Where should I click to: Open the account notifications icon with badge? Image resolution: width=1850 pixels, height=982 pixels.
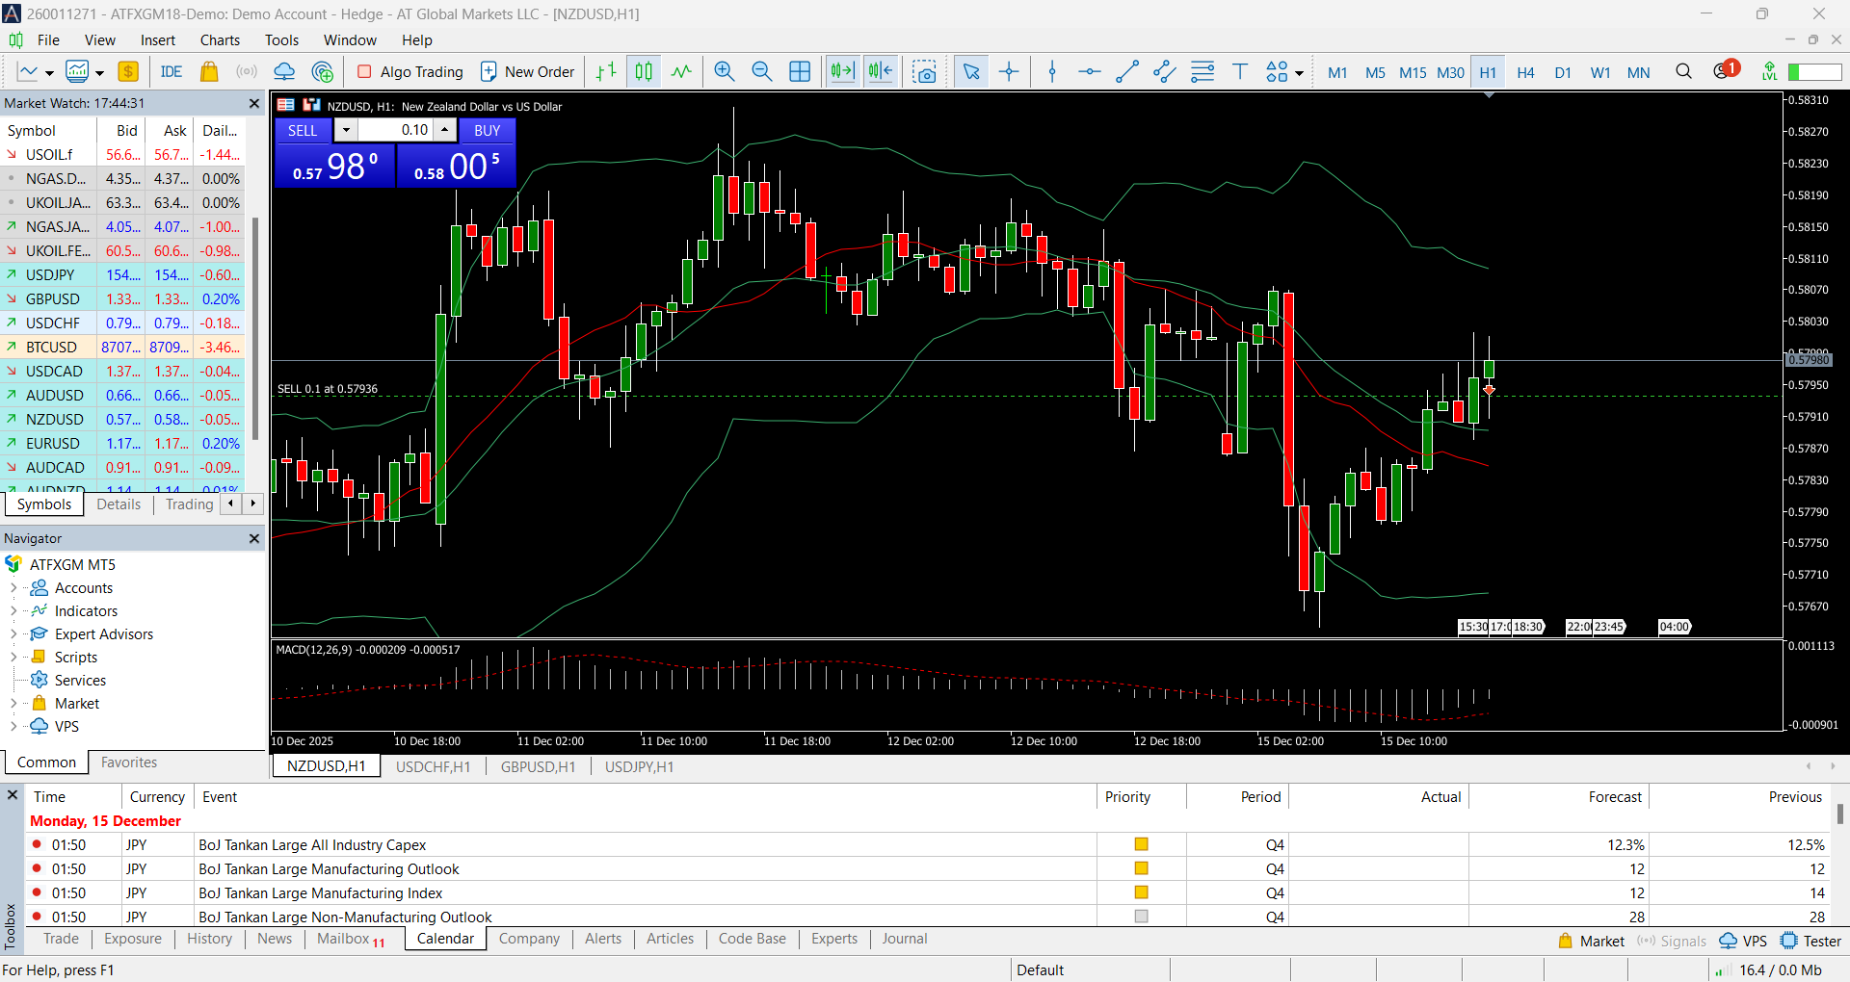pos(1725,70)
